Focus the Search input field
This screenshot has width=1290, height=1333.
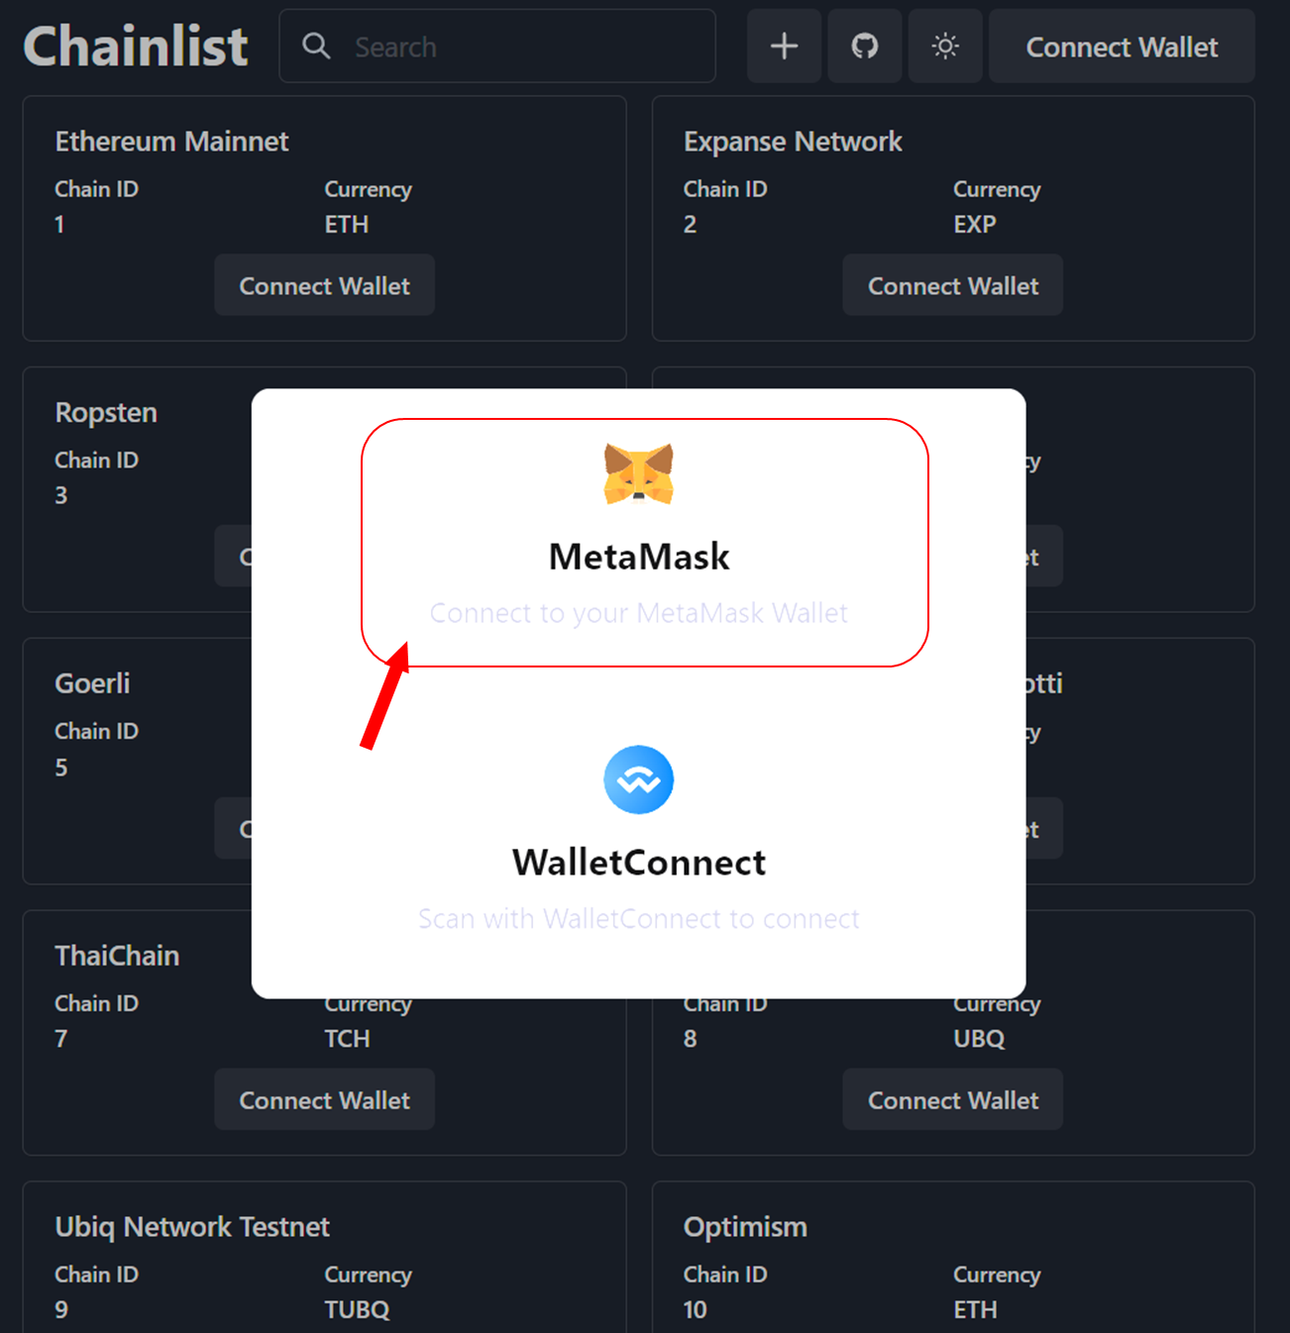[497, 47]
